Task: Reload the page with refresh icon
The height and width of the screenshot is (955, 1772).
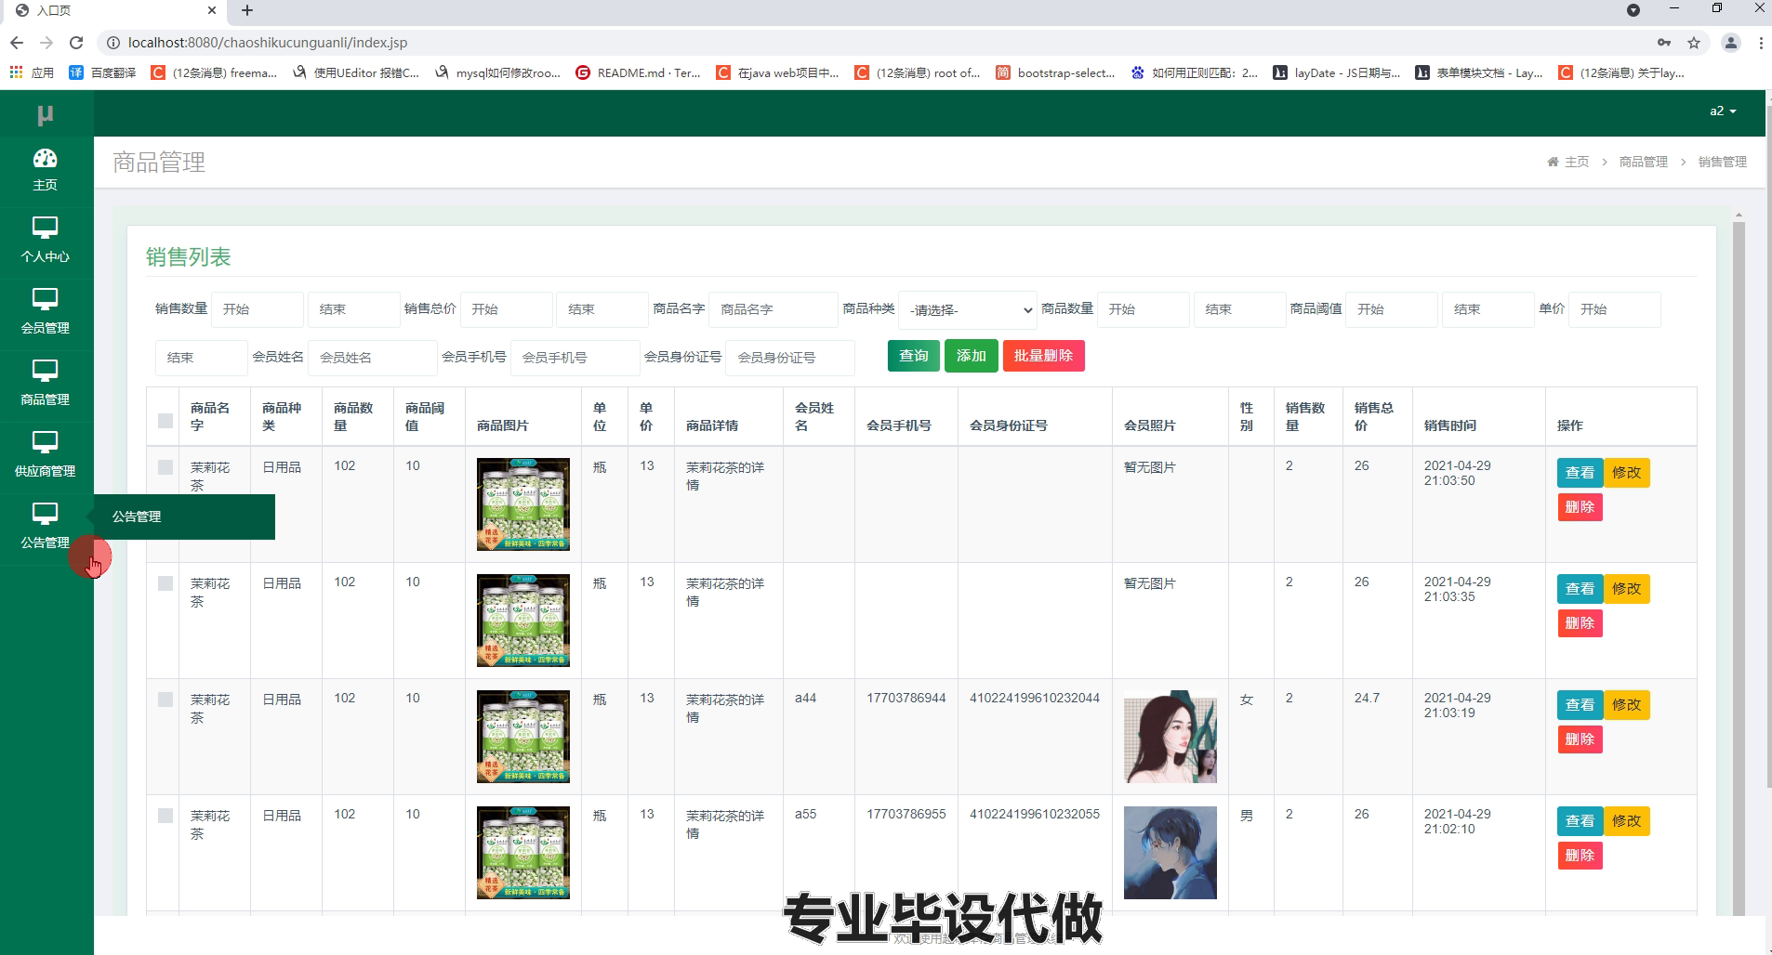Action: [x=76, y=43]
